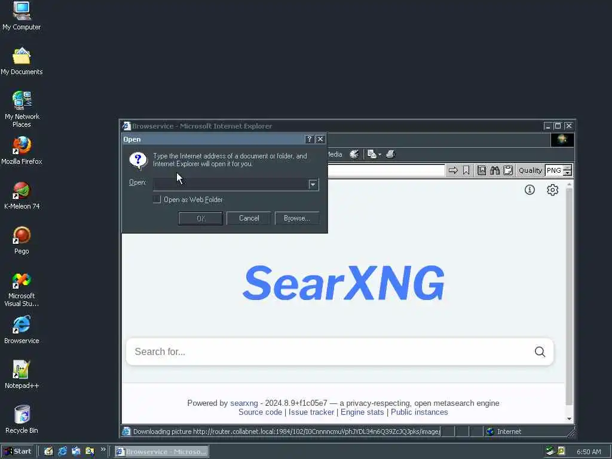612x459 pixels.
Task: Open My Documents desktop folder
Action: [22, 62]
